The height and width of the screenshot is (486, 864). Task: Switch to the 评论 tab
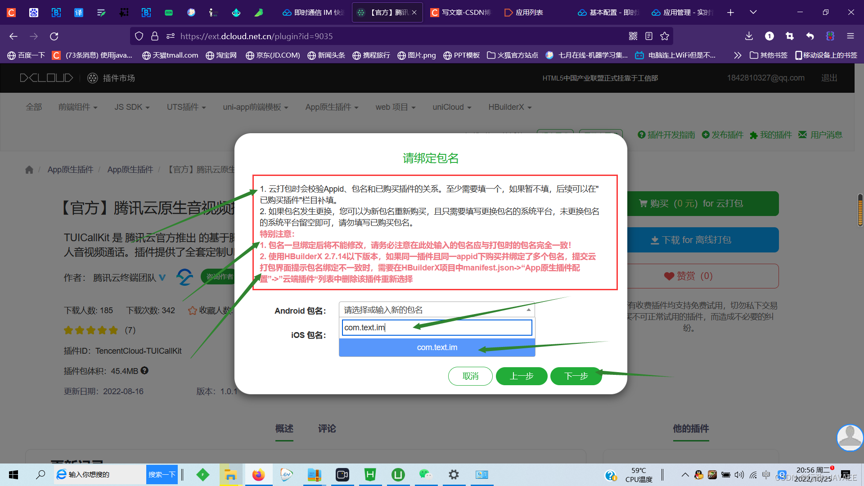click(x=327, y=429)
